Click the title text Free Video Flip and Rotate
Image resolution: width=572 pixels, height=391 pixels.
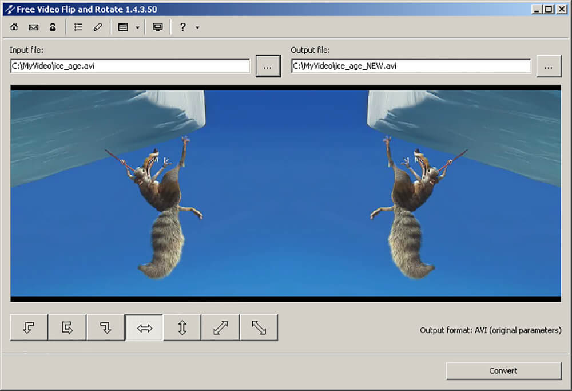pyautogui.click(x=87, y=9)
